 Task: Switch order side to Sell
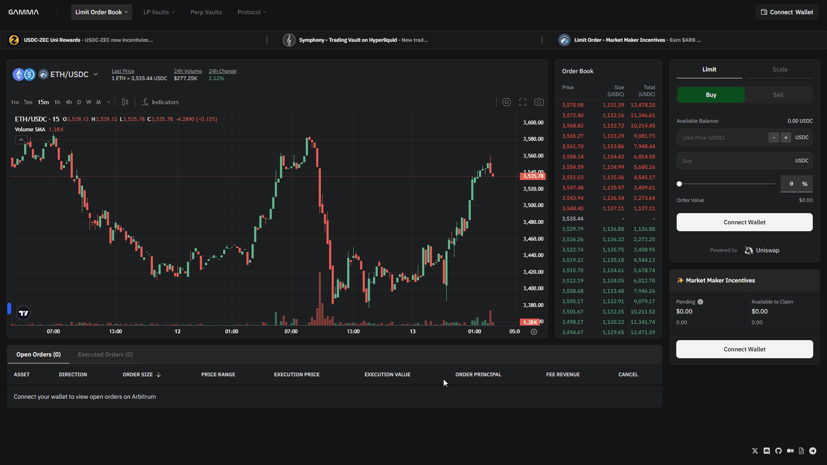tap(778, 95)
